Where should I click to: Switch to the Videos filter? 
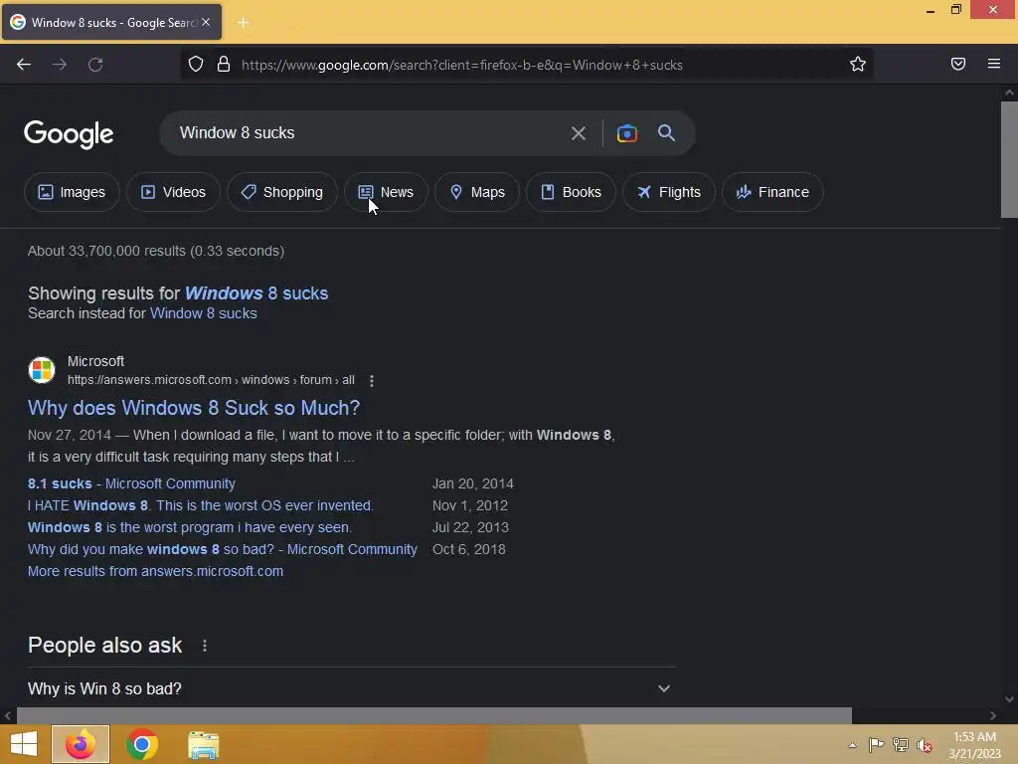pos(173,192)
